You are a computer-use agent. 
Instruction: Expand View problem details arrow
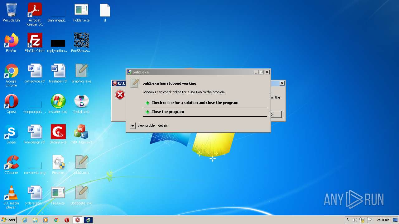point(132,125)
